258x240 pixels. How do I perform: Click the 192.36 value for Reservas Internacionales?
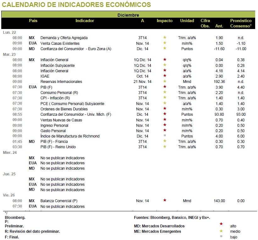[219, 82]
